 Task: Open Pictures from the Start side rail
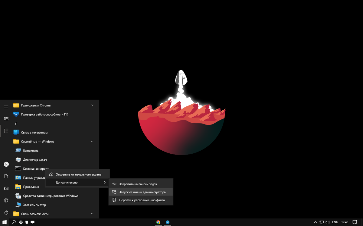(6, 188)
